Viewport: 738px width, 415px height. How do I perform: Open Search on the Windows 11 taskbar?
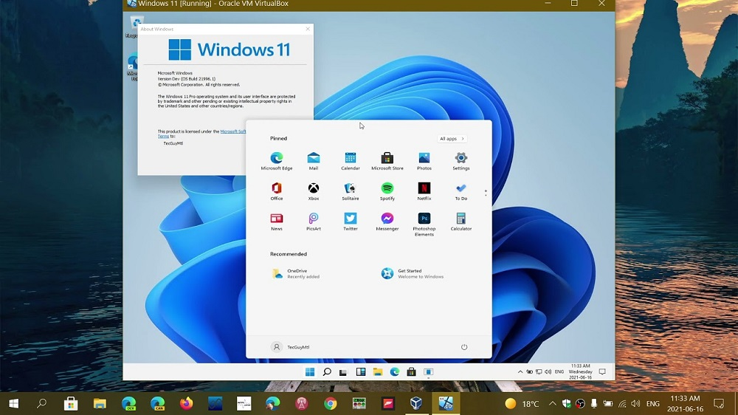click(x=327, y=371)
